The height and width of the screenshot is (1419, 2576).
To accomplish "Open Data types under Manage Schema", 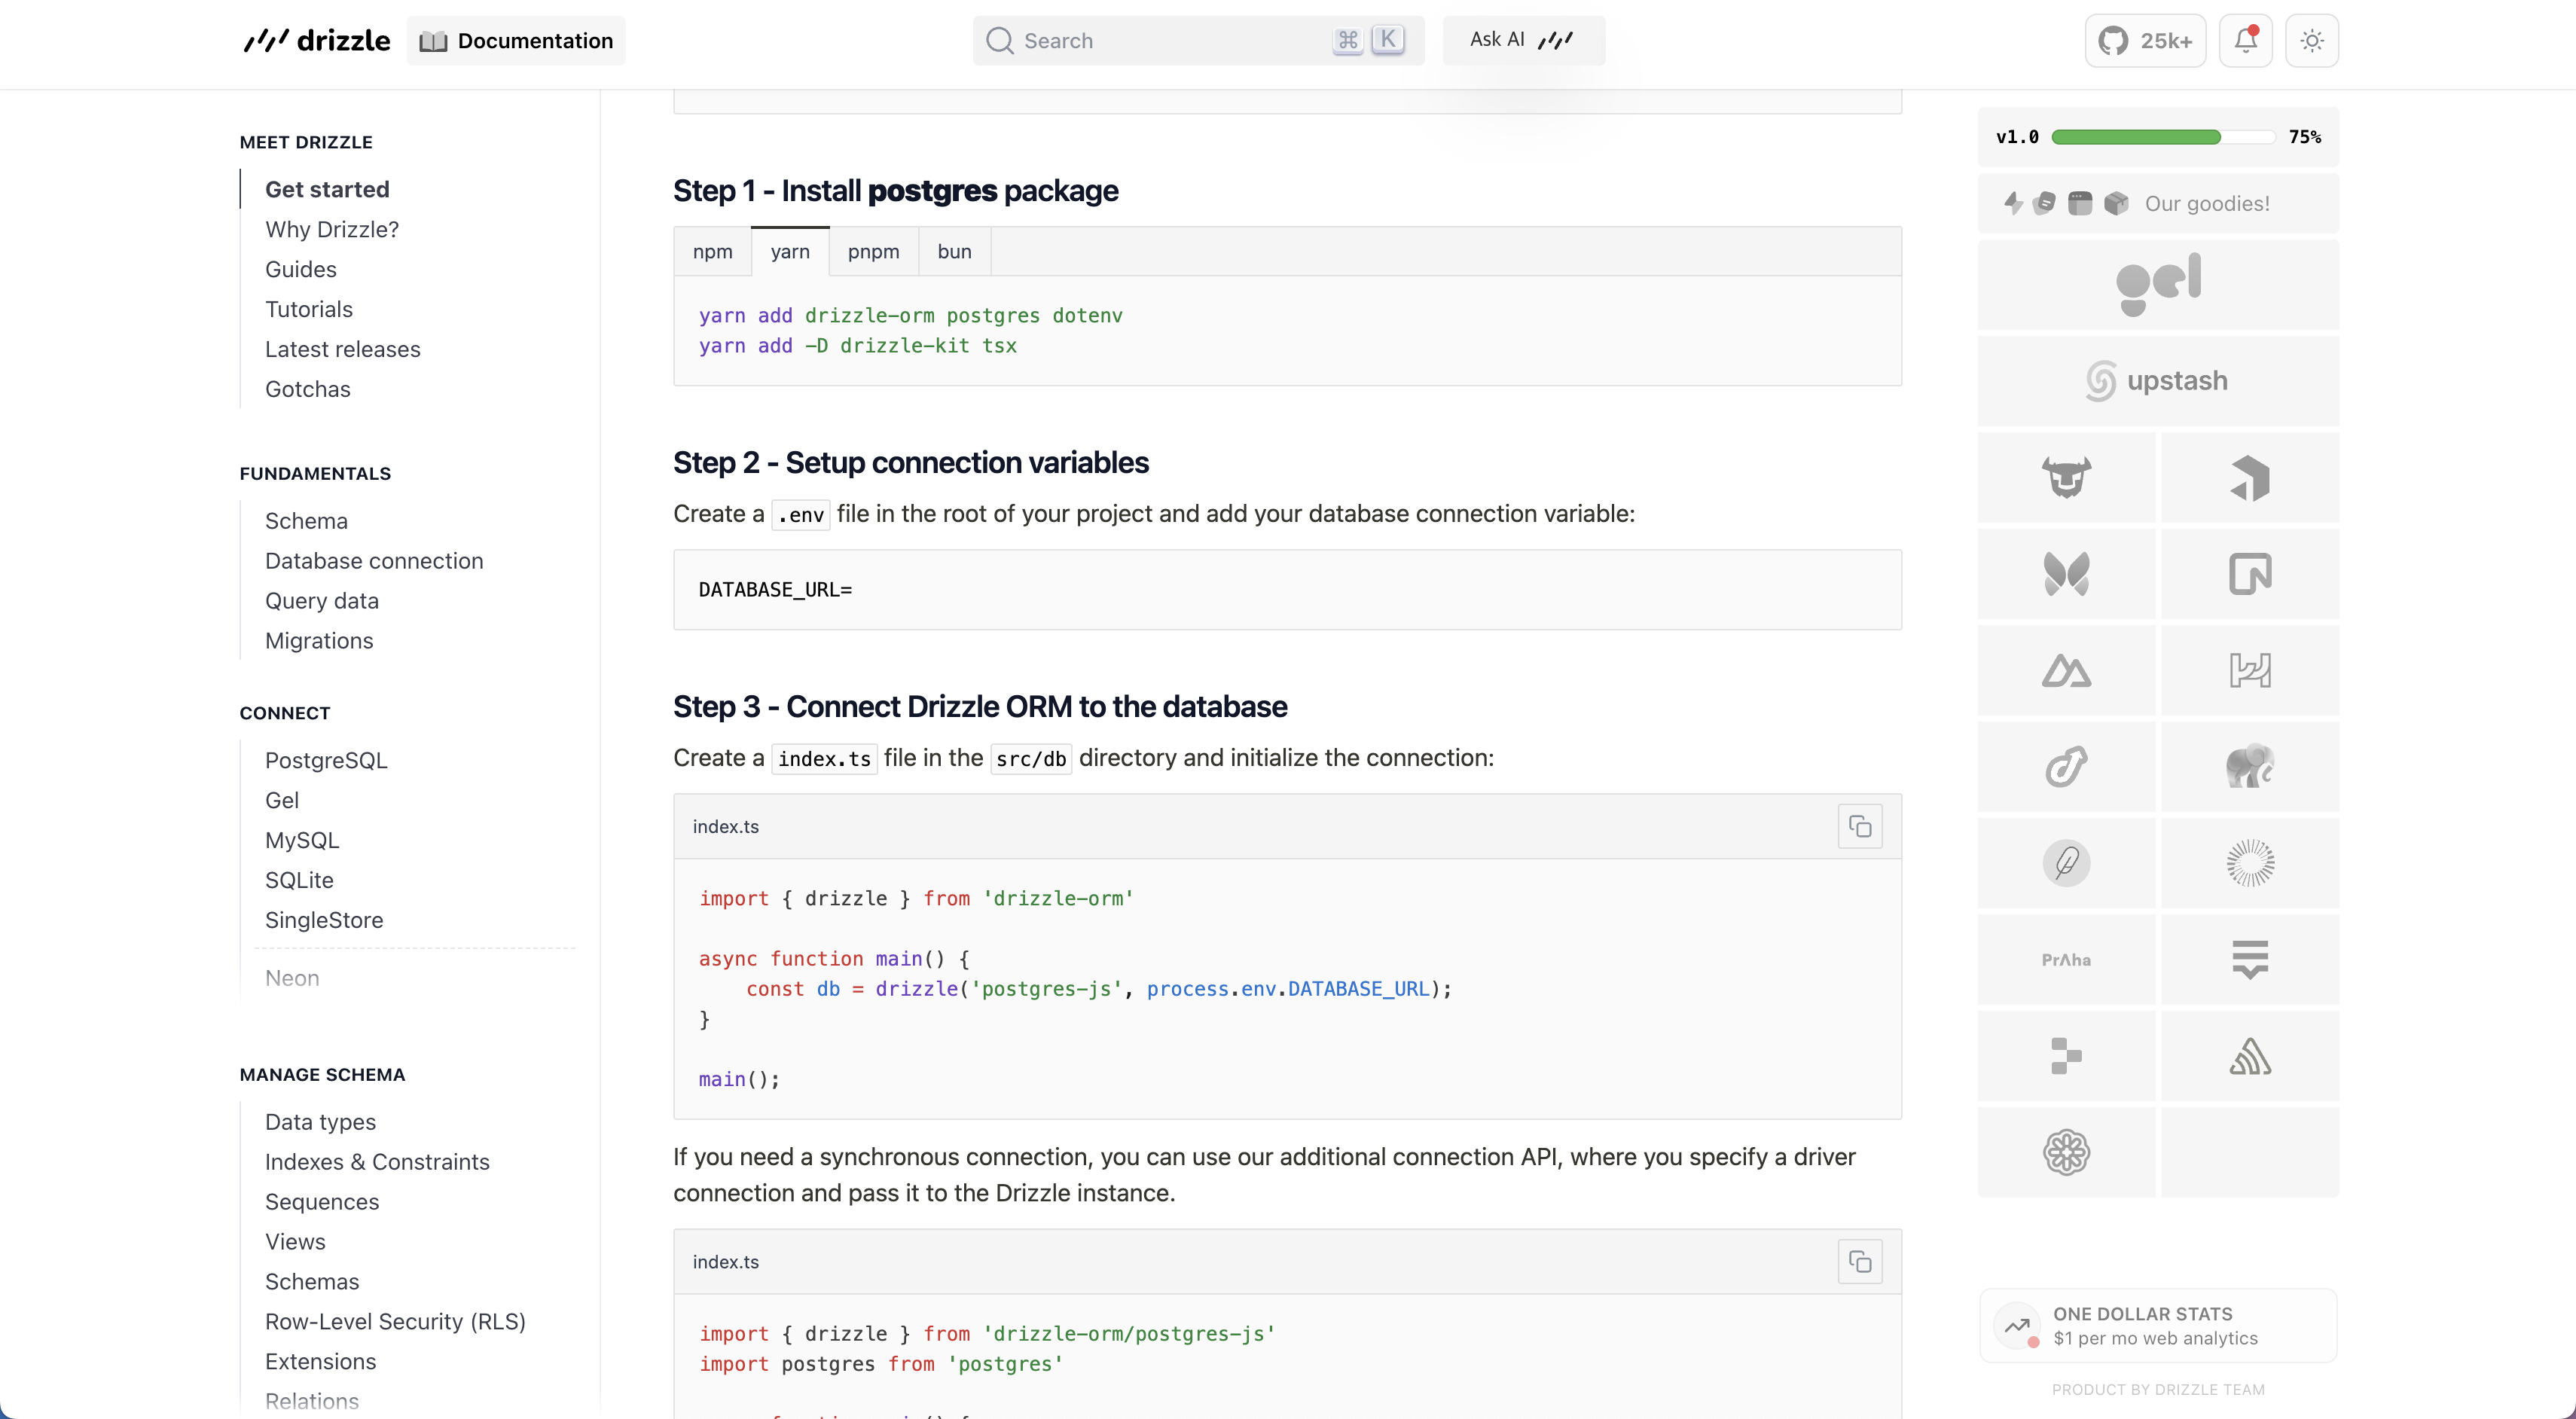I will pyautogui.click(x=320, y=1122).
